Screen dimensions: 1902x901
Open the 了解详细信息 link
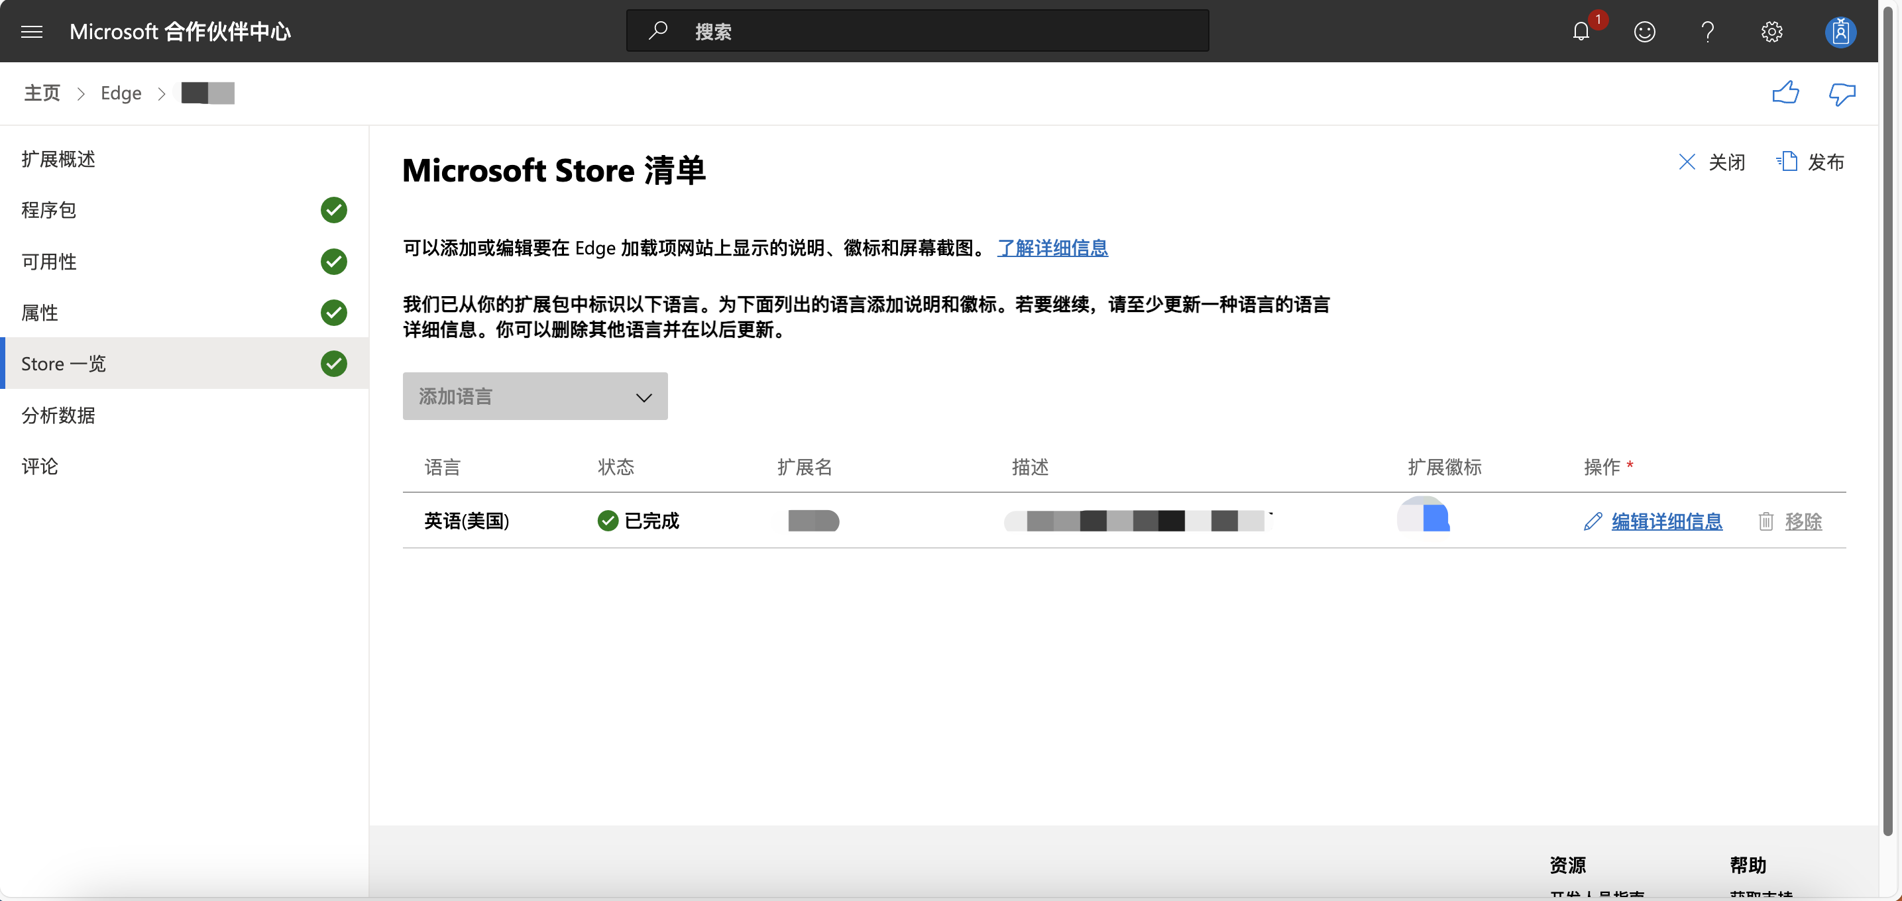pos(1052,248)
